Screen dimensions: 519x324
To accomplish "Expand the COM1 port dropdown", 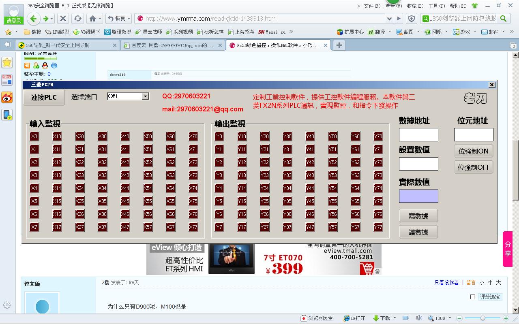I will (x=145, y=96).
